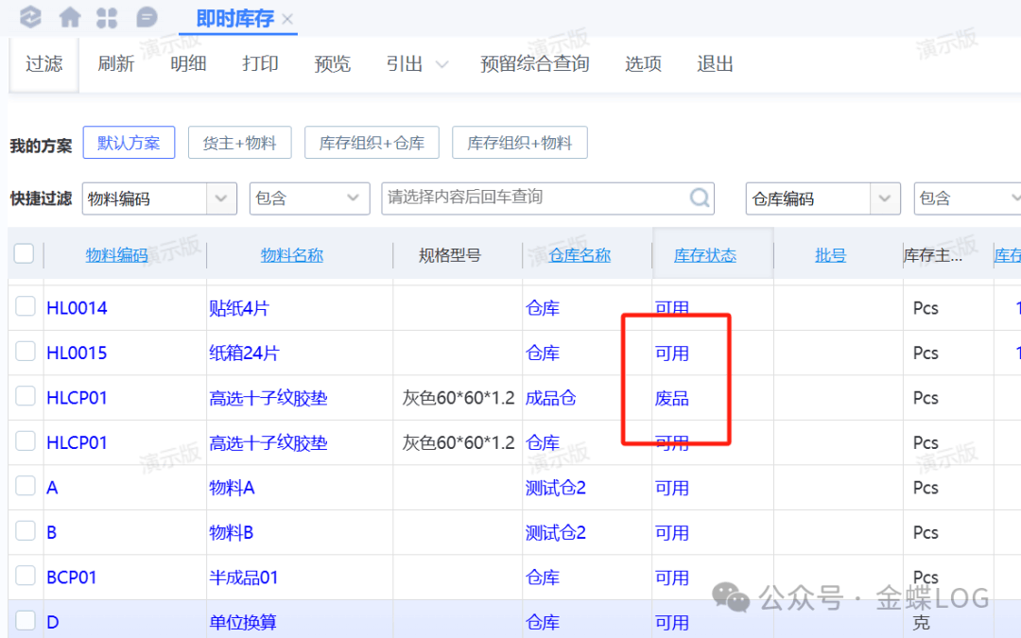Click the search magnifier in quick filter
This screenshot has height=638, width=1021.
(x=700, y=198)
